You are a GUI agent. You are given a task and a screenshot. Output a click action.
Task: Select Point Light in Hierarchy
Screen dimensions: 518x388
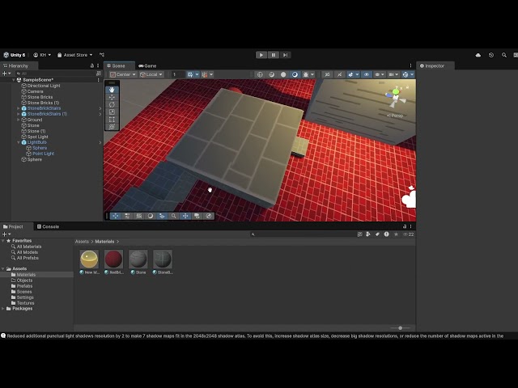tap(43, 154)
